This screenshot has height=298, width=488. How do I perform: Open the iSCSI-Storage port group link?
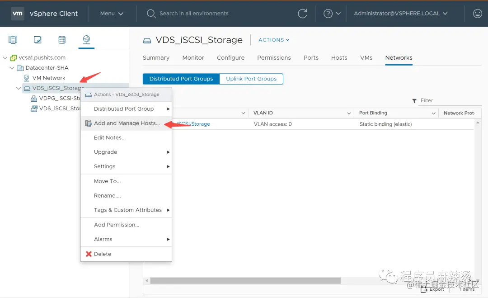193,124
